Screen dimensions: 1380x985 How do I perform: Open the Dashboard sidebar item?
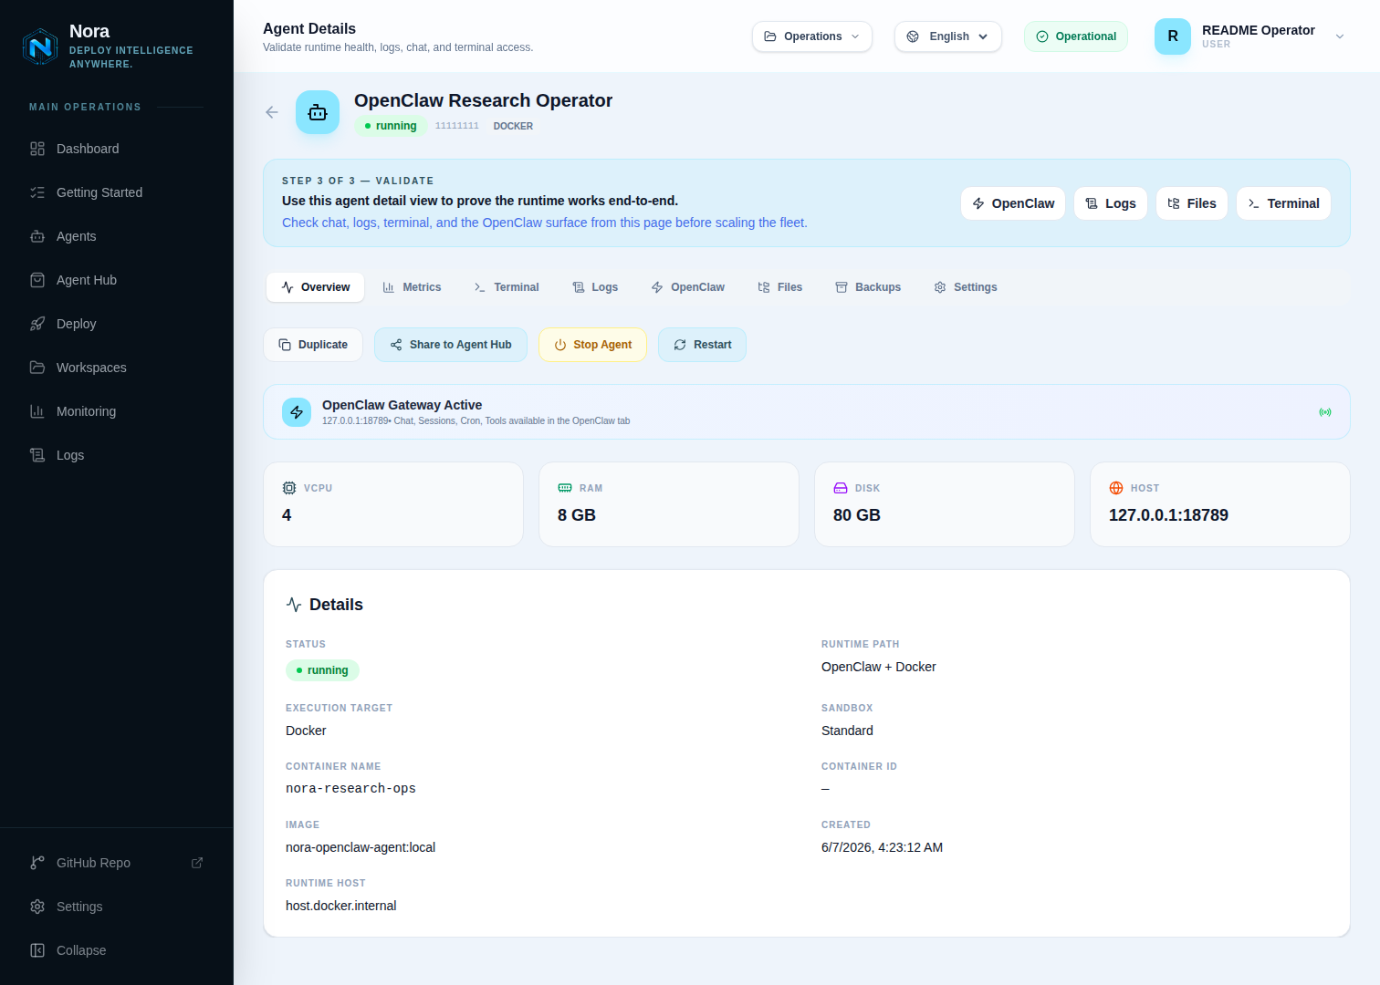tap(117, 149)
